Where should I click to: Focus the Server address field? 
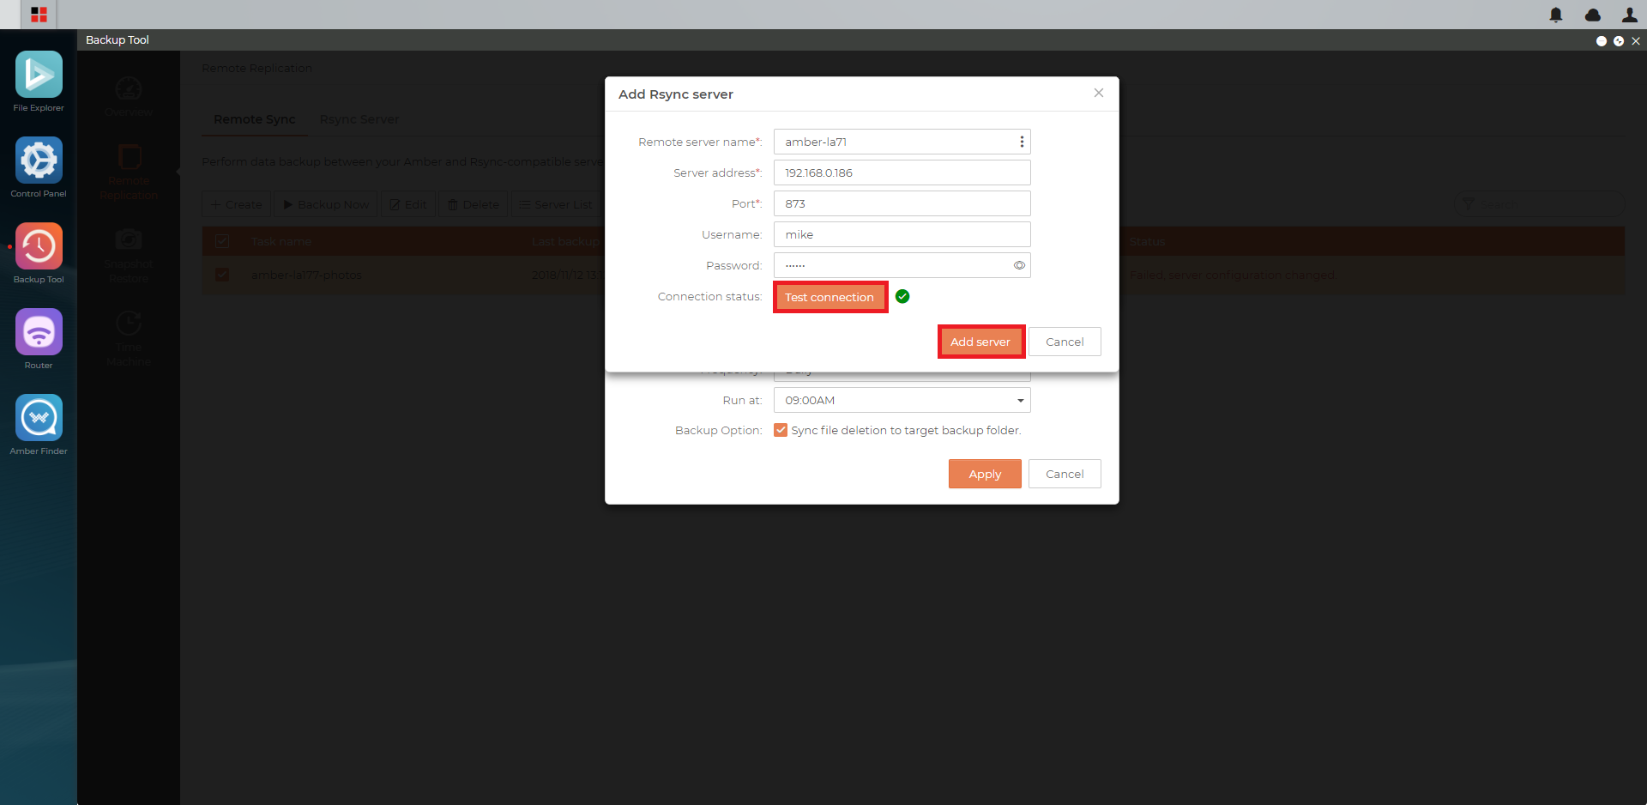(x=902, y=172)
